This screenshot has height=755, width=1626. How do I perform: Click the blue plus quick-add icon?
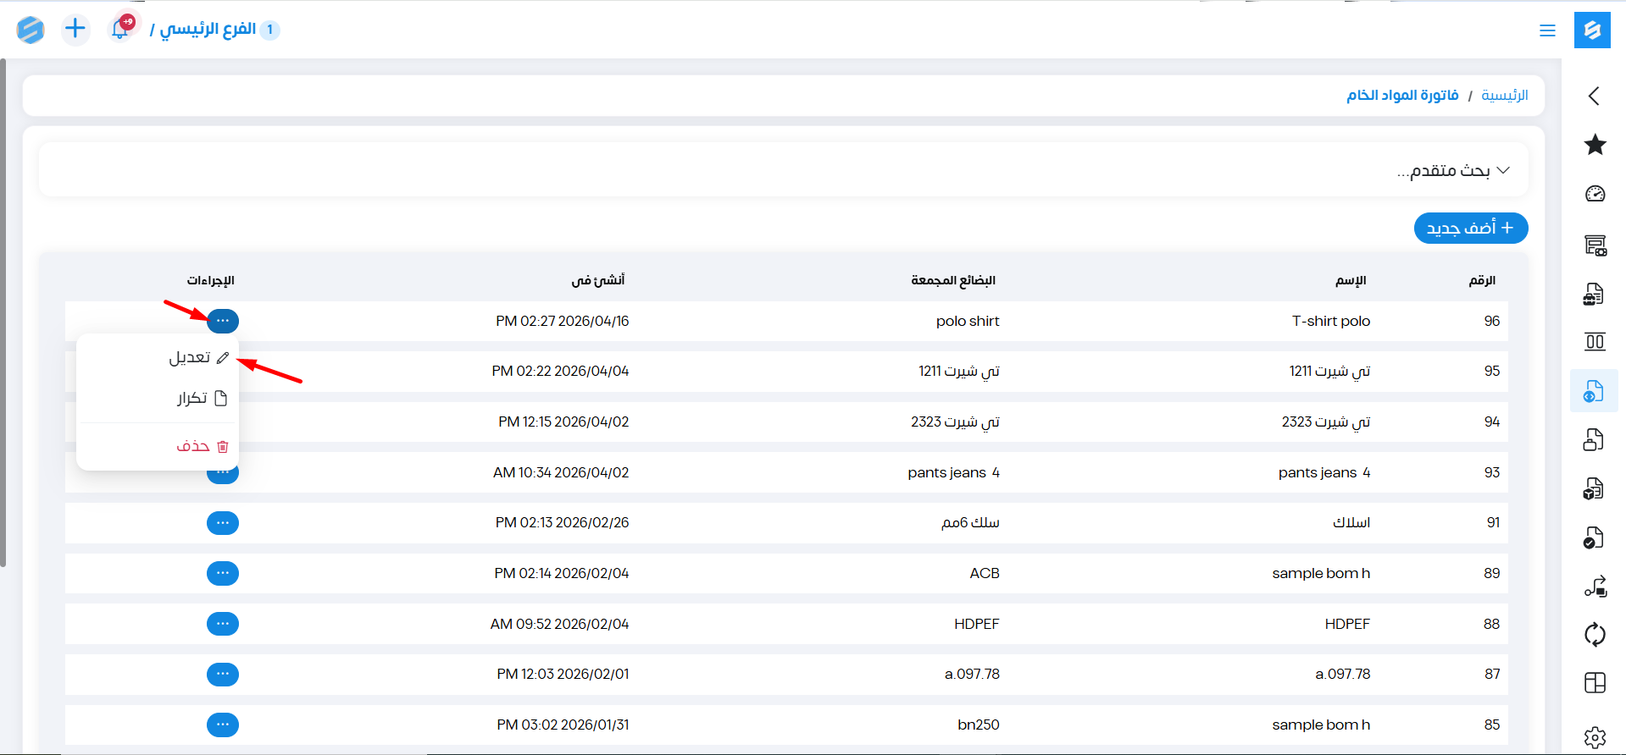75,29
